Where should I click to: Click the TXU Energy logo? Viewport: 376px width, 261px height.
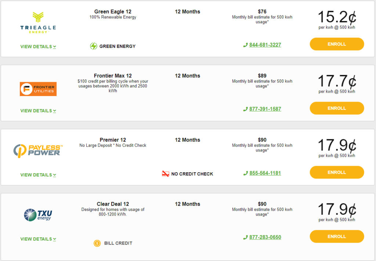click(38, 215)
